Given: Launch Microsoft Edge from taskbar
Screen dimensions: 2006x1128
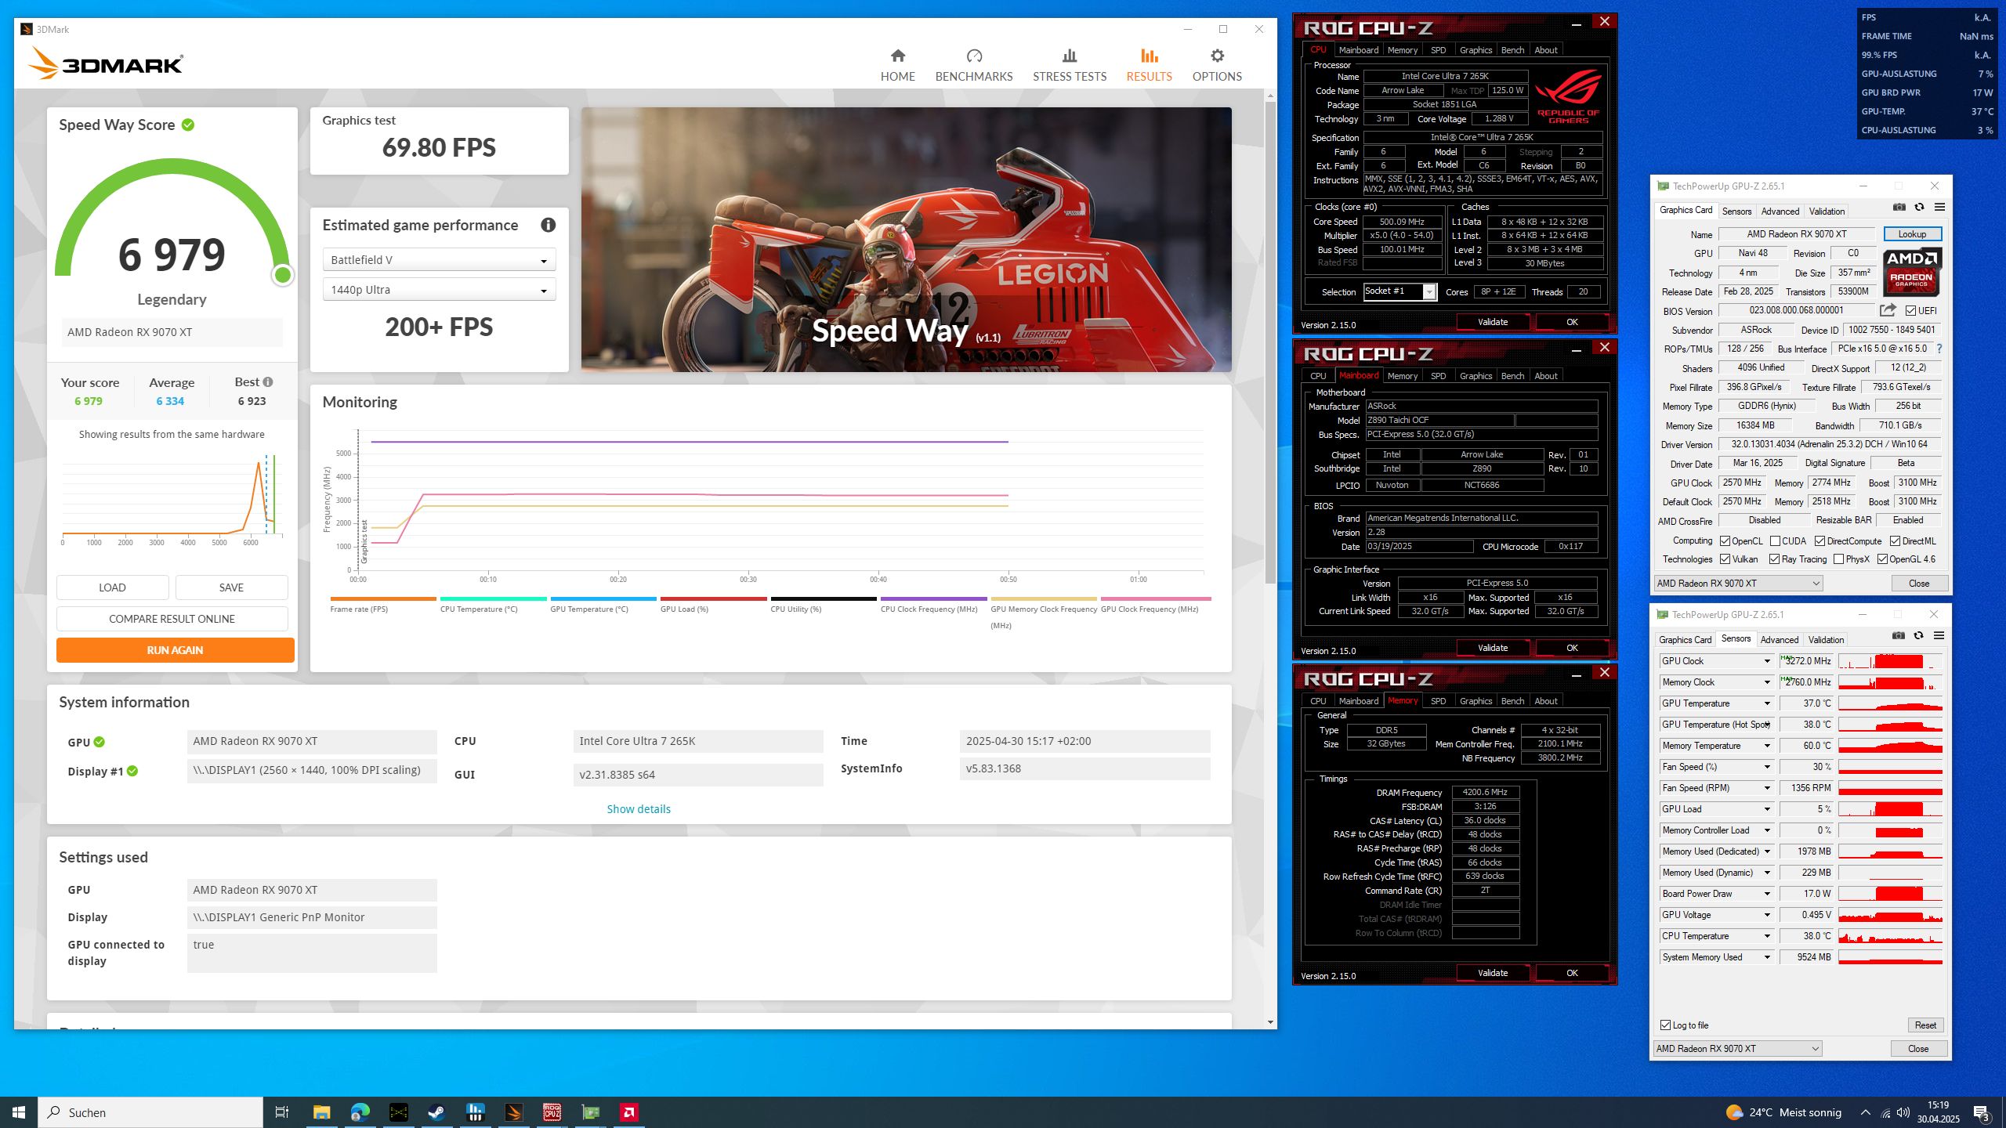Looking at the screenshot, I should [360, 1112].
